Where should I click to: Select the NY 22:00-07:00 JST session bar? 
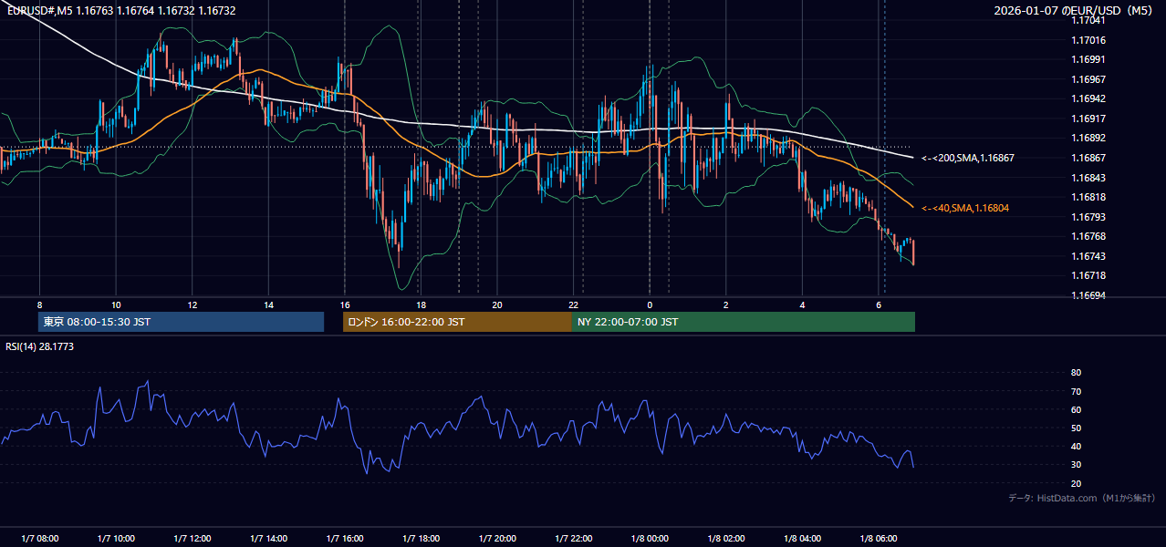[x=744, y=322]
